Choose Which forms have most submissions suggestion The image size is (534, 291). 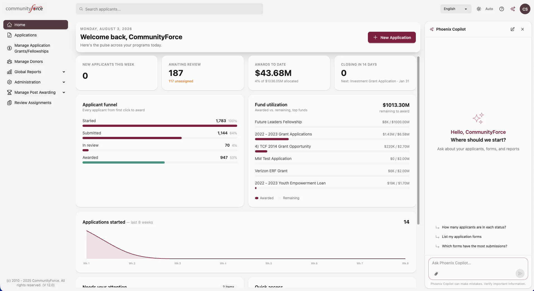click(474, 246)
